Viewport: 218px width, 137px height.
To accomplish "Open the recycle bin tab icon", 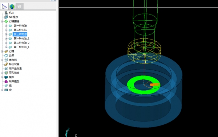I will click(x=20, y=7).
